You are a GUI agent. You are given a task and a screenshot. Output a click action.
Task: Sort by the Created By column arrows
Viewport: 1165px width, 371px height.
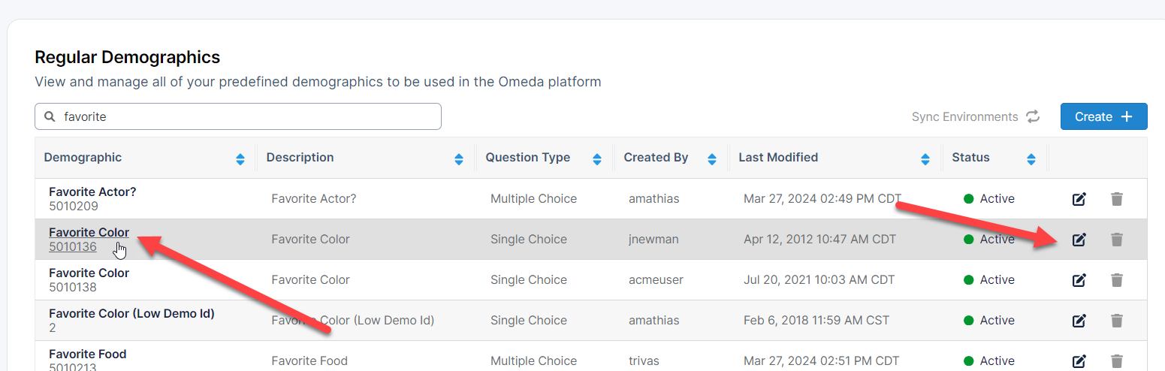(x=712, y=158)
